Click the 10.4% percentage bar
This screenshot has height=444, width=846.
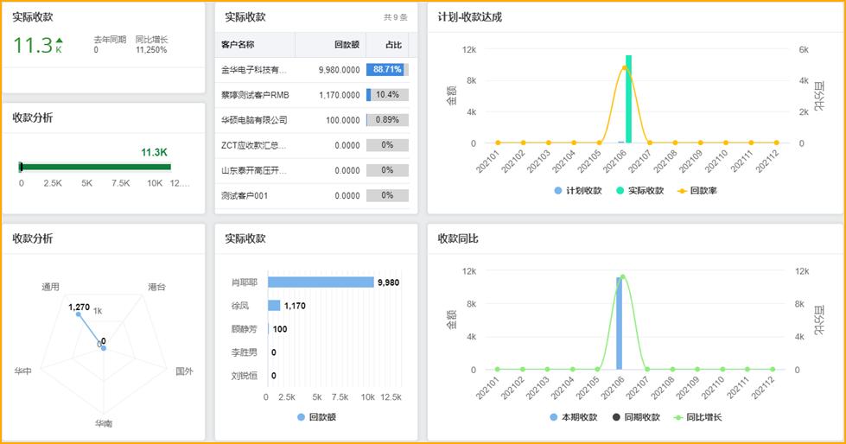tap(387, 95)
